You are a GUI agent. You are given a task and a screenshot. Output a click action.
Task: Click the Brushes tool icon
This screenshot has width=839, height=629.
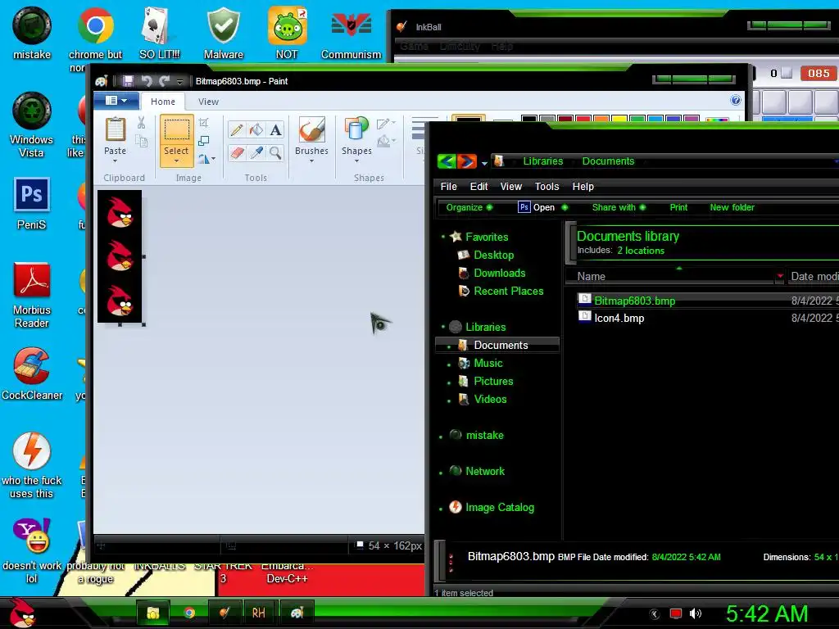point(311,129)
